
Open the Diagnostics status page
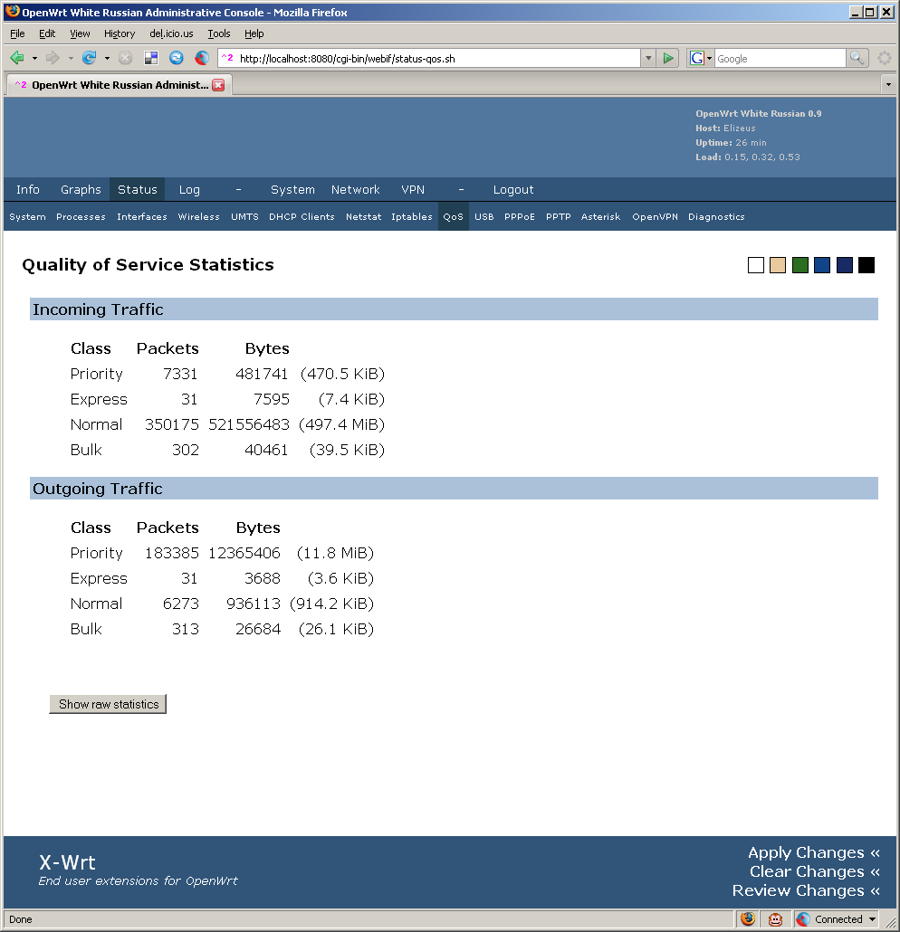tap(716, 217)
